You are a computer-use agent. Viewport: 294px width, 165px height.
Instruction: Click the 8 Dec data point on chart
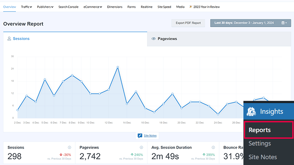click(72, 75)
